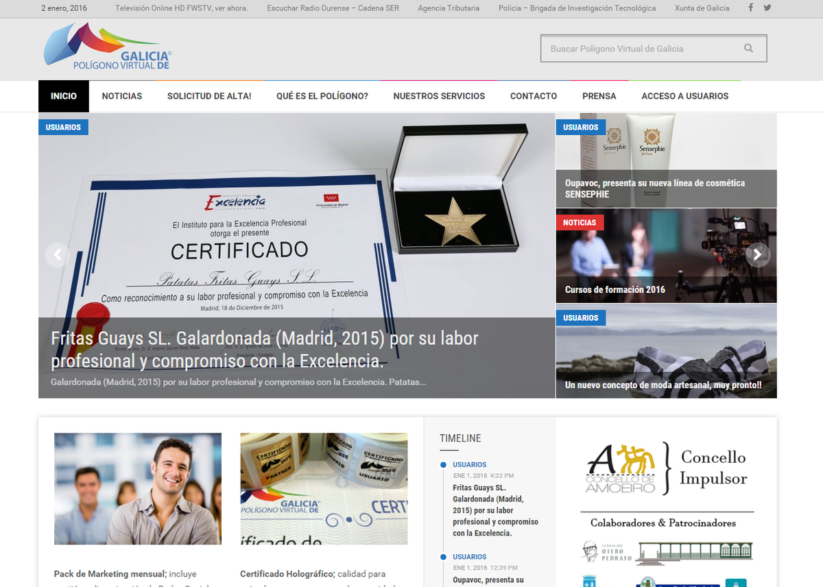Viewport: 823px width, 587px height.
Task: Open Televisión Online HD FWSTV link
Action: tap(182, 8)
